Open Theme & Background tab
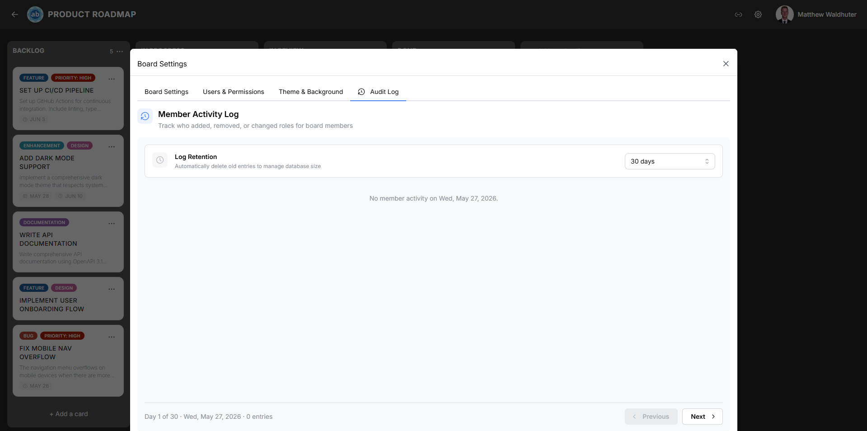 (x=311, y=92)
